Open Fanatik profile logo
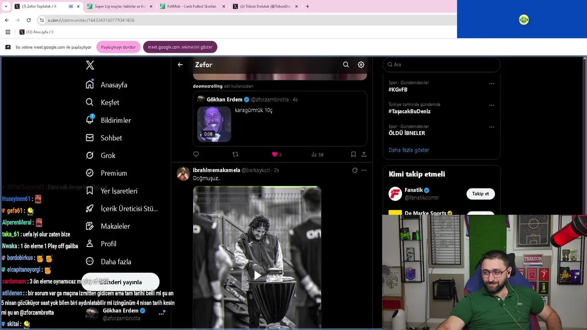The width and height of the screenshot is (587, 330). [x=395, y=193]
